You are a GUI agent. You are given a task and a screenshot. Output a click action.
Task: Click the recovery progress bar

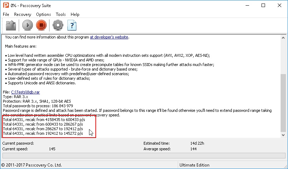(144, 156)
